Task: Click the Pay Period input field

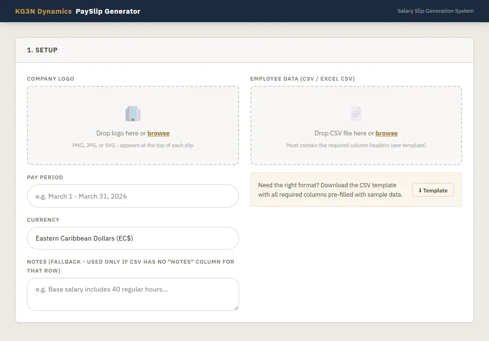Action: coord(133,196)
